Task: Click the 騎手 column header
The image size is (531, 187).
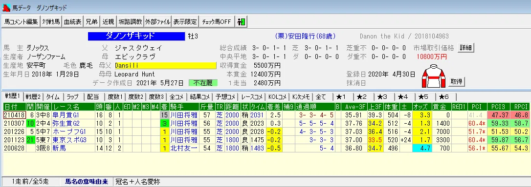Action: (184, 107)
